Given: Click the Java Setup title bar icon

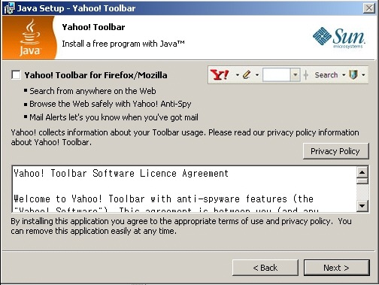Looking at the screenshot, I should tap(9, 8).
